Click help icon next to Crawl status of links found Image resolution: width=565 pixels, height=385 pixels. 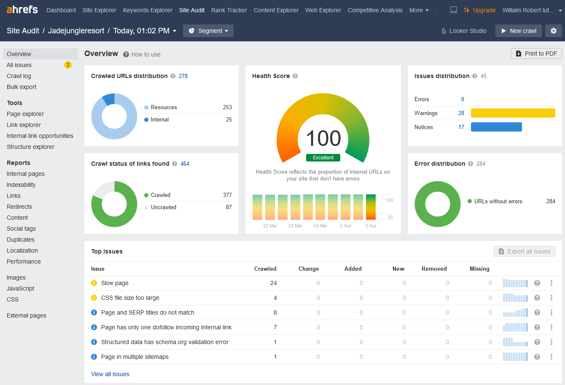[175, 164]
